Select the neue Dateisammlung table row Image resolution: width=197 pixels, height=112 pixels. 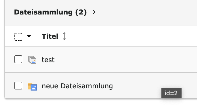[x=101, y=86]
